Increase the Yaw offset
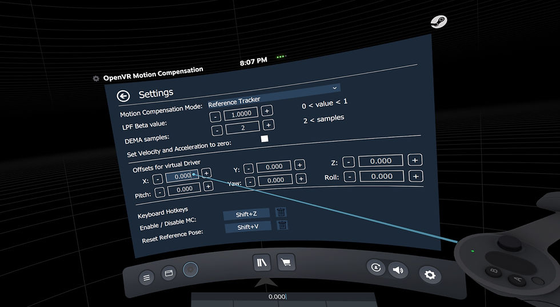 301,178
